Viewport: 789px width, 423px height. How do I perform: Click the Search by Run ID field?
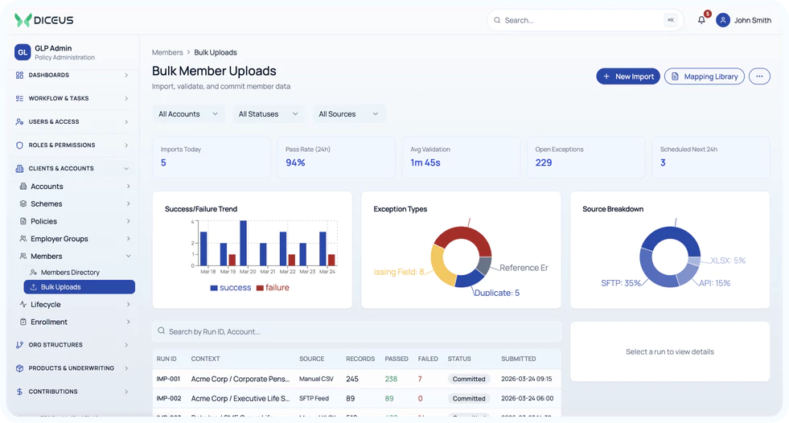point(357,331)
